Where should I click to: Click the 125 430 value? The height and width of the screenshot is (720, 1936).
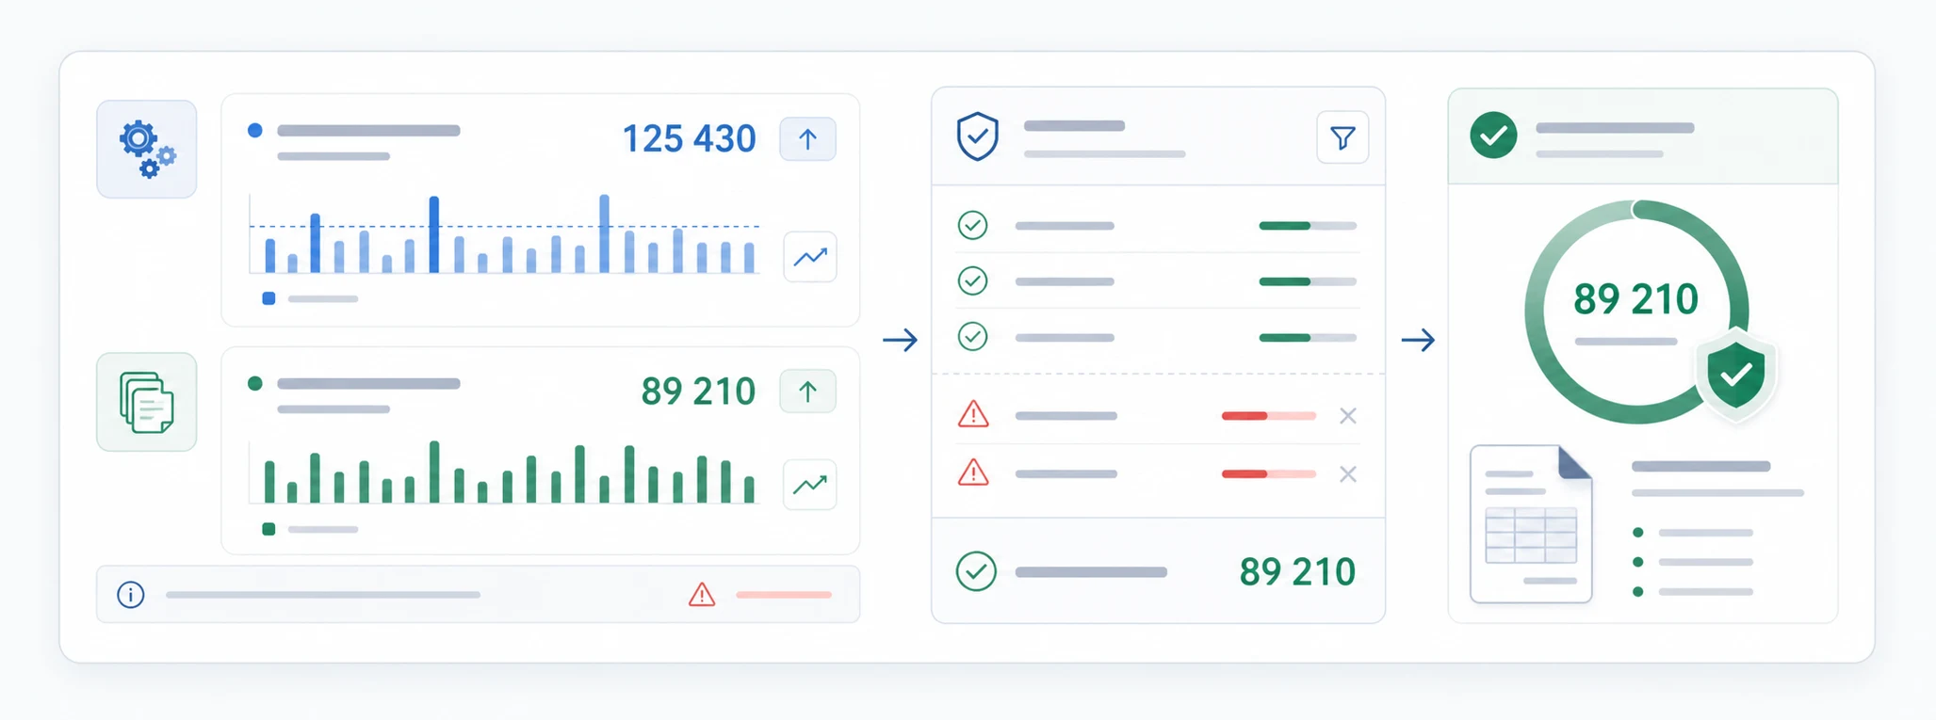(690, 139)
